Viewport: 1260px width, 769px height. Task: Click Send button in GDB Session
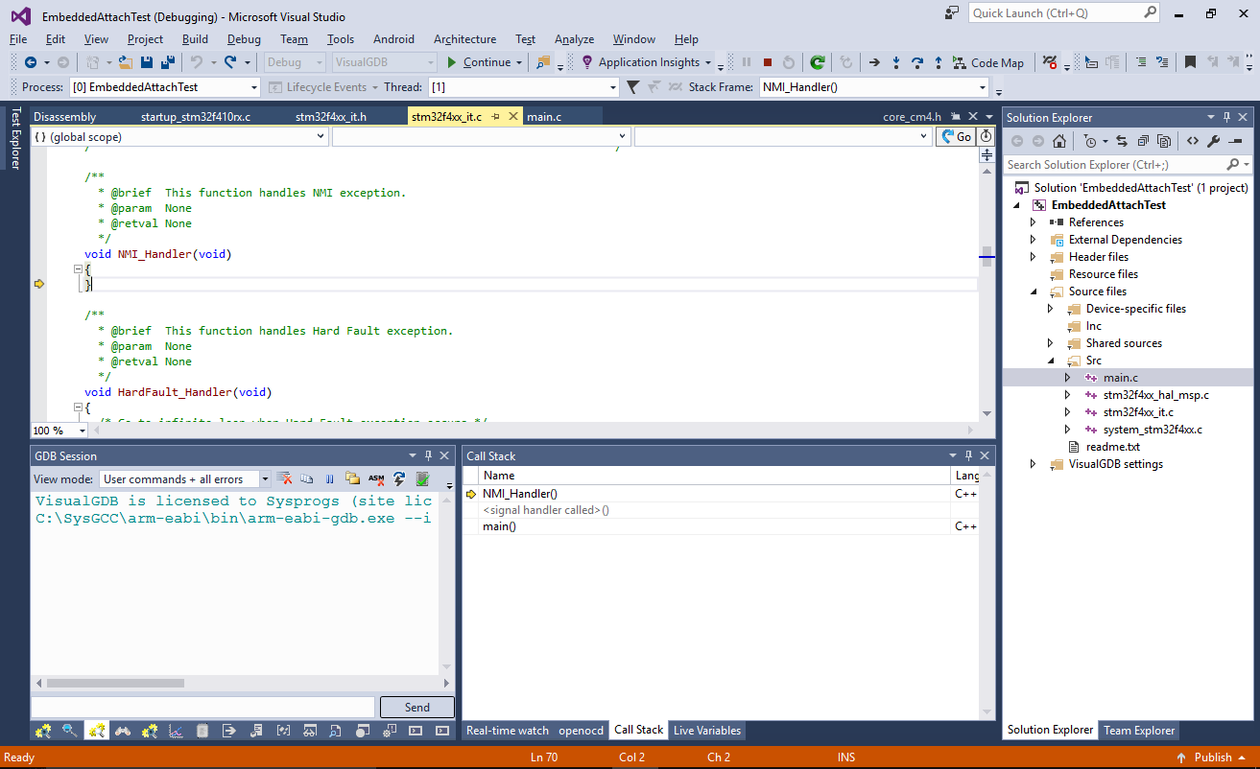coord(417,707)
